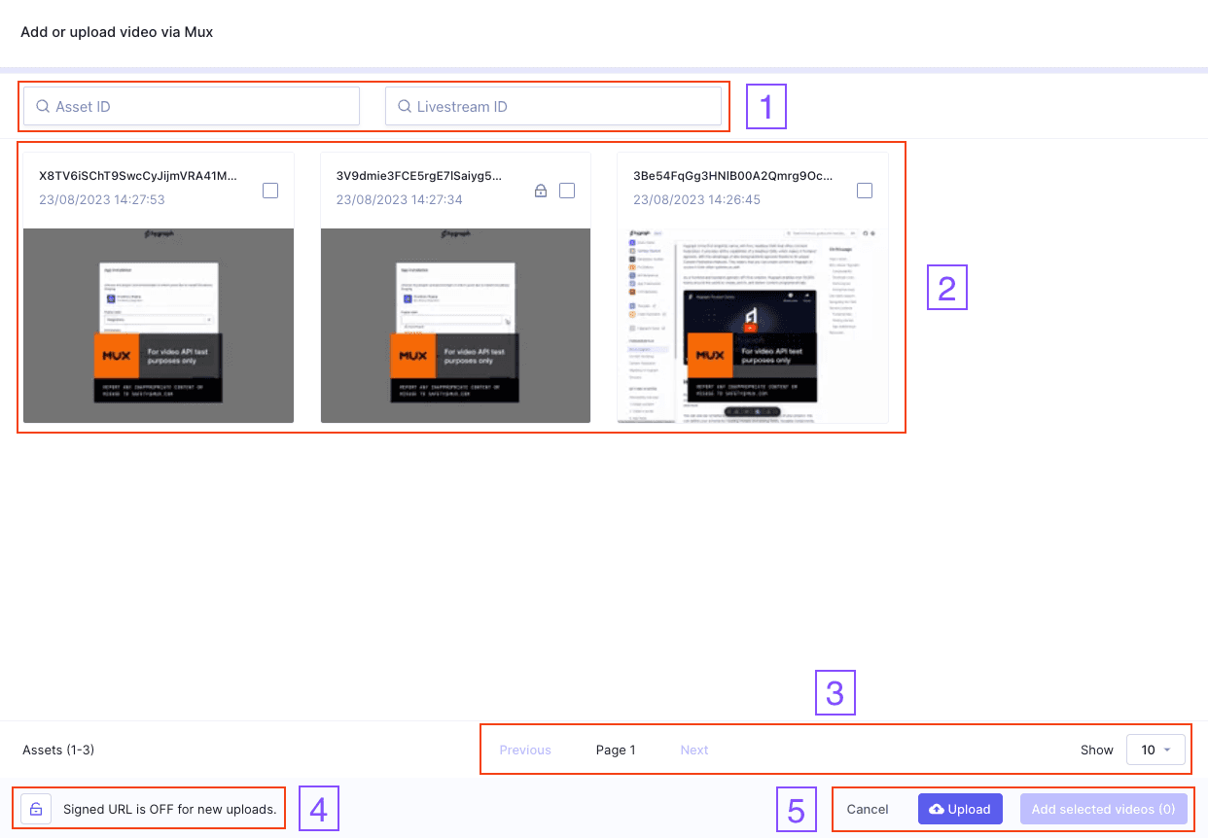This screenshot has height=838, width=1208.
Task: Go to the Next page
Action: tap(694, 750)
